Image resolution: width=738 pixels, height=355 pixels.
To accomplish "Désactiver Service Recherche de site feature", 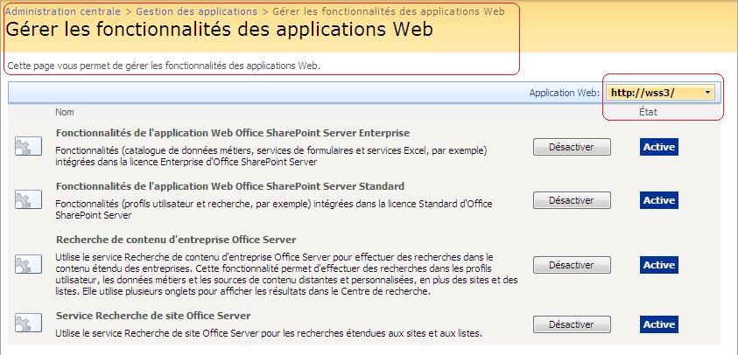I will [x=572, y=324].
